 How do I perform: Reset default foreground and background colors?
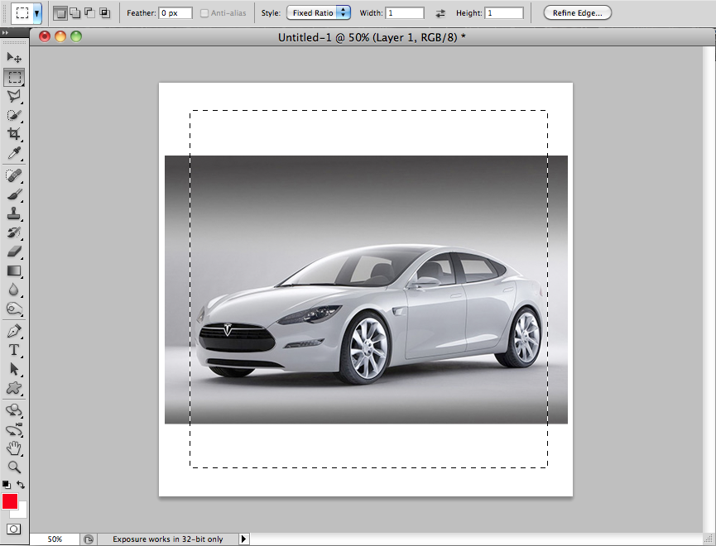pyautogui.click(x=7, y=485)
